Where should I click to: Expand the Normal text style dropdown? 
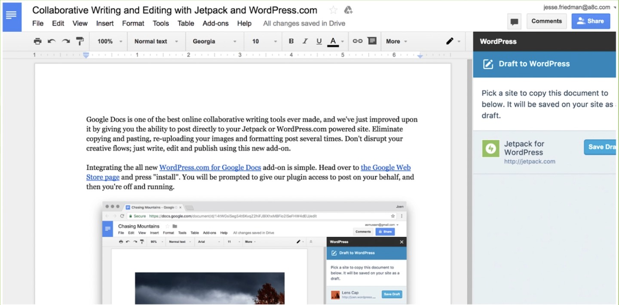point(156,41)
